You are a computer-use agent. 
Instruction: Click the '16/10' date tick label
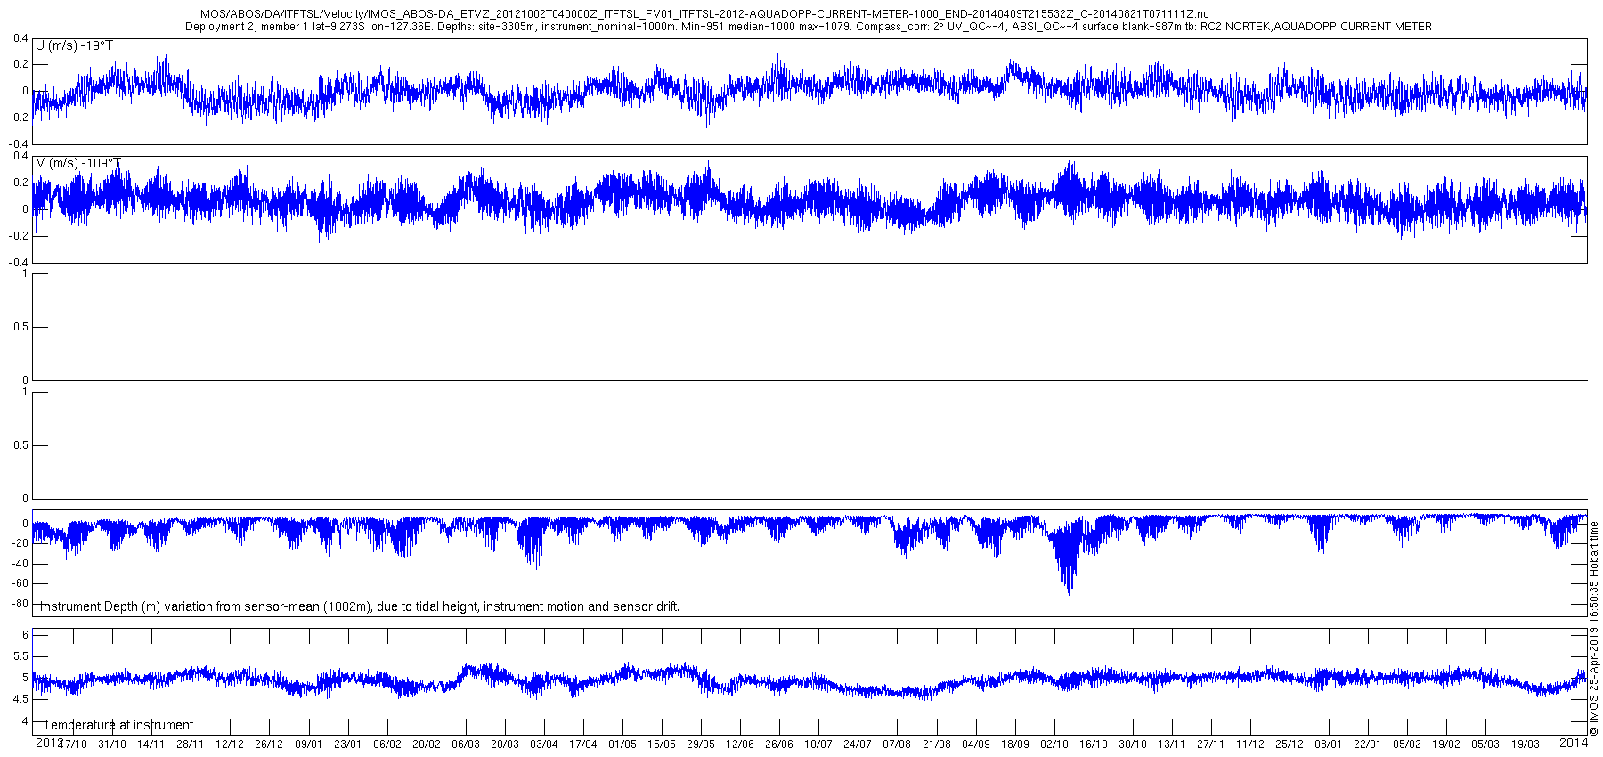pyautogui.click(x=1094, y=744)
